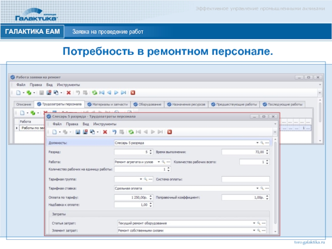Click new document icon in Слесарь dialog toolbar
The image size is (332, 249).
[54, 132]
